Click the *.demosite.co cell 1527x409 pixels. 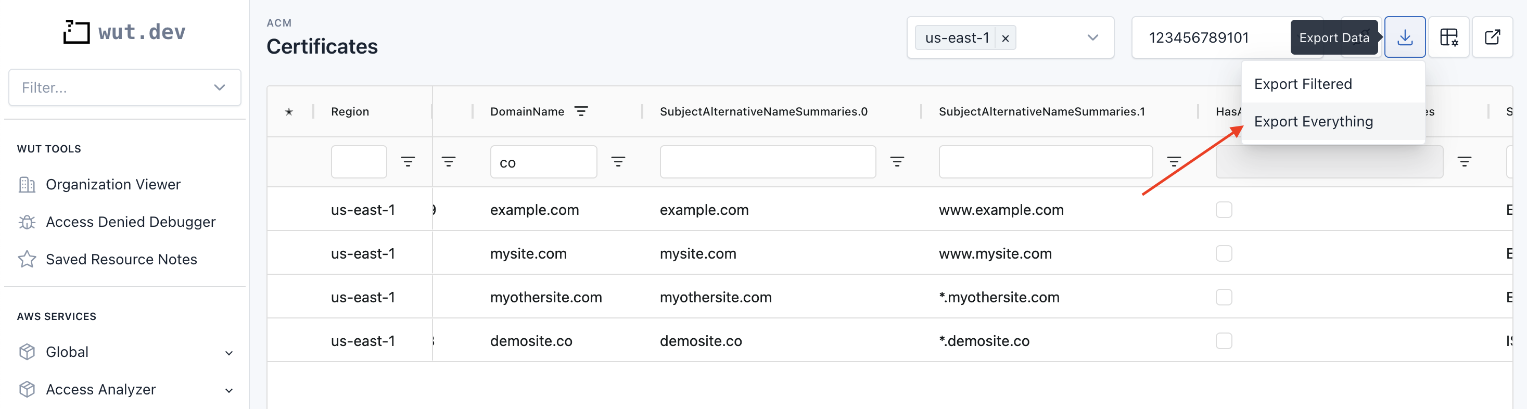point(984,342)
